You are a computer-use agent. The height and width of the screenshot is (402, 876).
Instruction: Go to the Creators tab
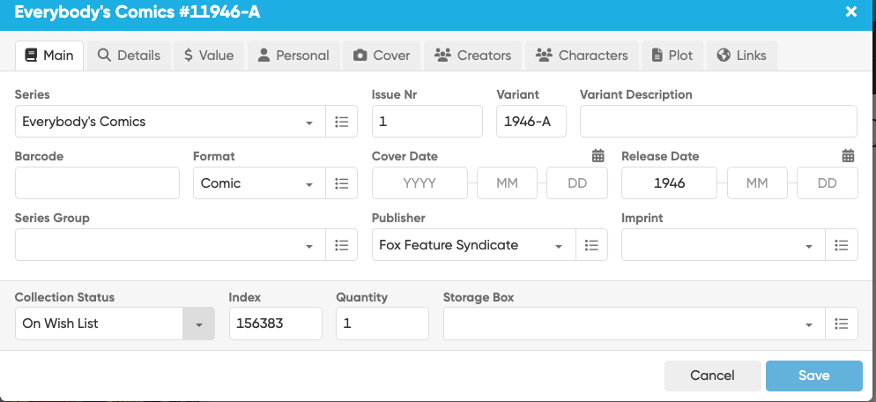pyautogui.click(x=472, y=55)
